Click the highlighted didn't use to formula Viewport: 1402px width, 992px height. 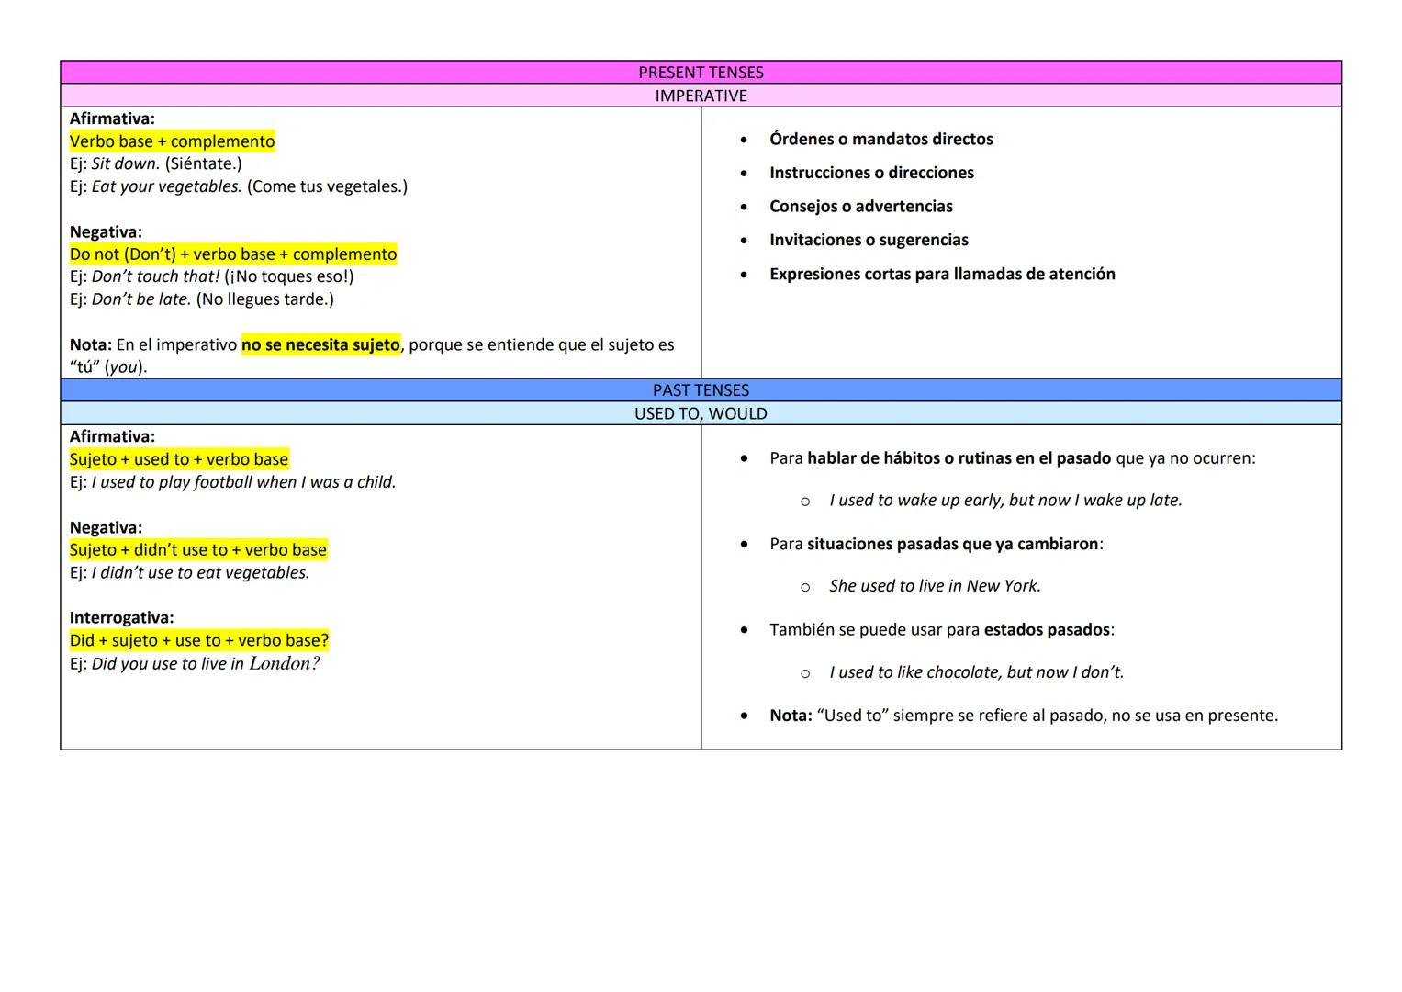197,549
